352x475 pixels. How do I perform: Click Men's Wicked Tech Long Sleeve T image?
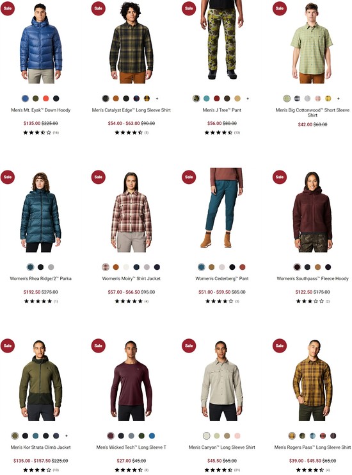coord(131,381)
